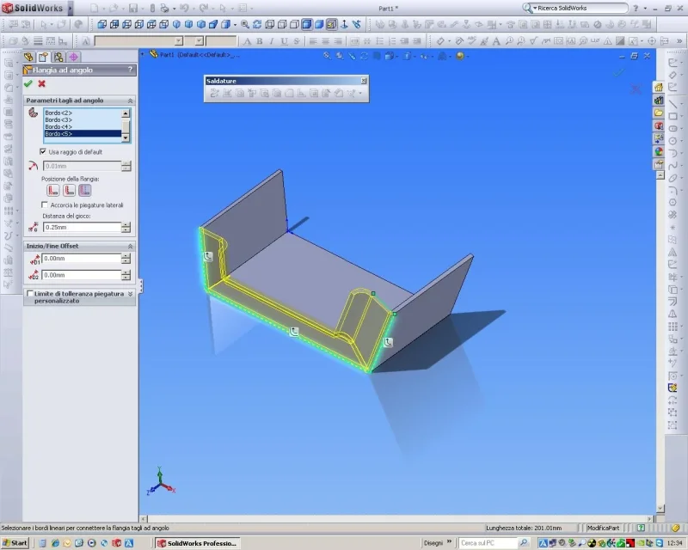Open the font size dropdown
Screen dimensions: 688x550
click(200, 40)
